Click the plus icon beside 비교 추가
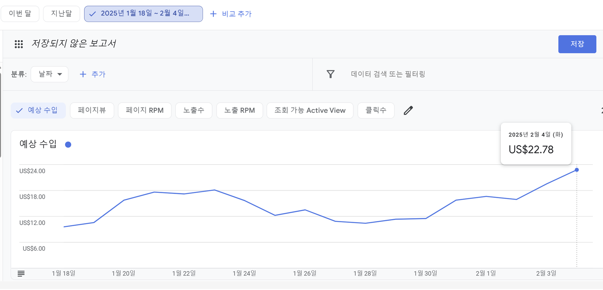The height and width of the screenshot is (290, 603). 213,14
